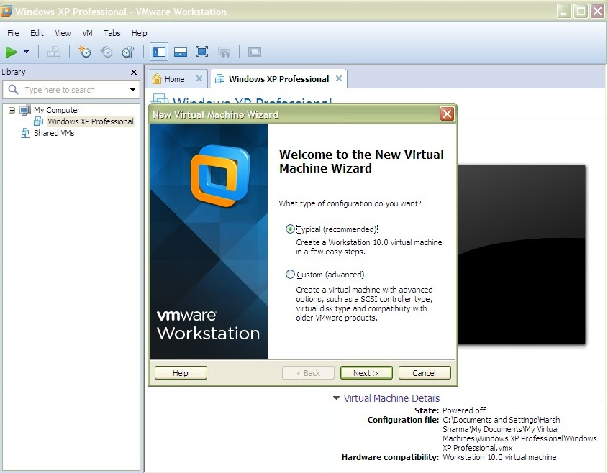Viewport: 608px width, 473px height.
Task: Open the Edit menu
Action: coord(37,33)
